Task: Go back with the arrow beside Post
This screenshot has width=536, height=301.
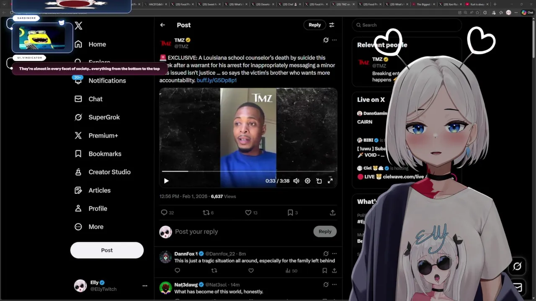Action: (x=162, y=25)
